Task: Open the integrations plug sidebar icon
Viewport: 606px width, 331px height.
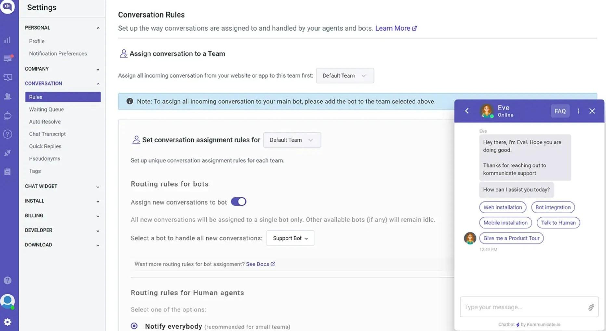Action: pos(7,153)
